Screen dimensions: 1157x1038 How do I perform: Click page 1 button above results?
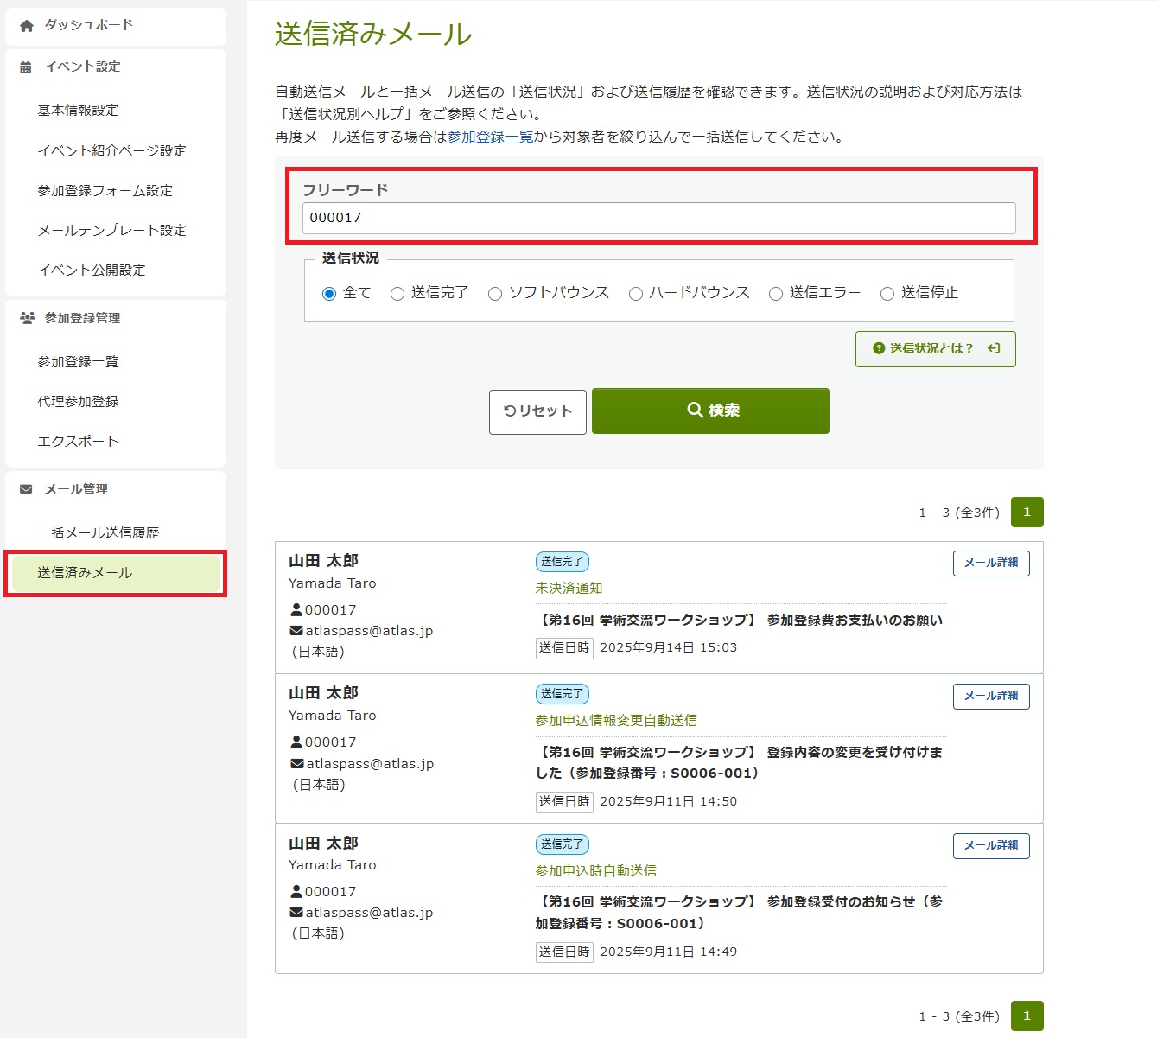pos(1027,513)
